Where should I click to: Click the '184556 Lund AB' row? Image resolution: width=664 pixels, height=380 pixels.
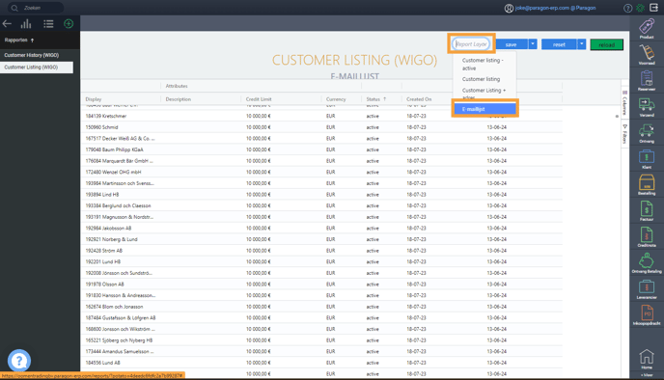tap(321, 363)
